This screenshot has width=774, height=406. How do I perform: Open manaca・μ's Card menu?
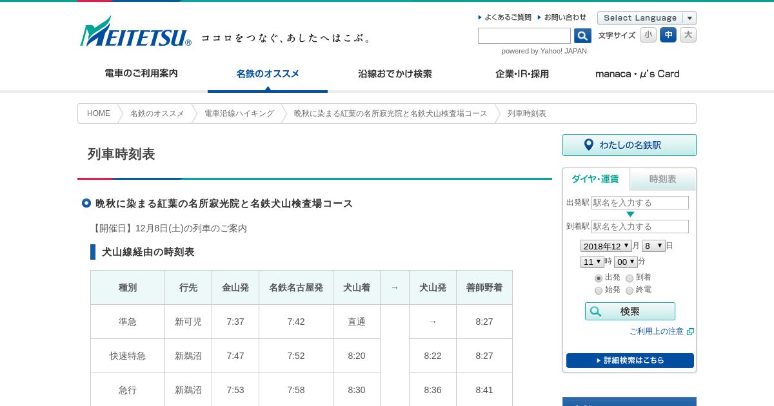637,73
